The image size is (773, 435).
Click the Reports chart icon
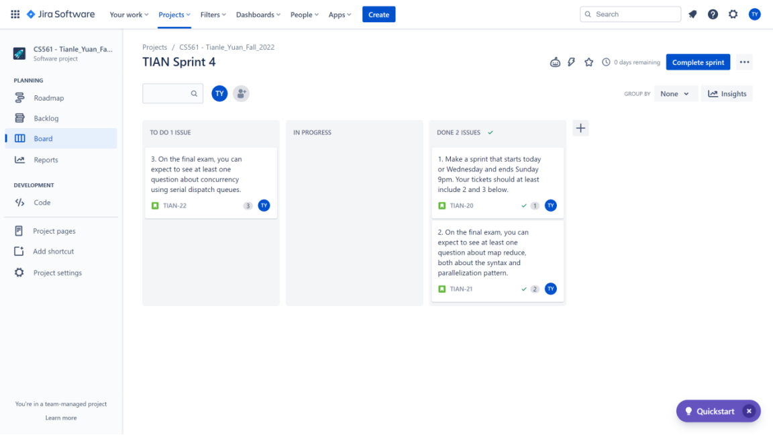19,159
